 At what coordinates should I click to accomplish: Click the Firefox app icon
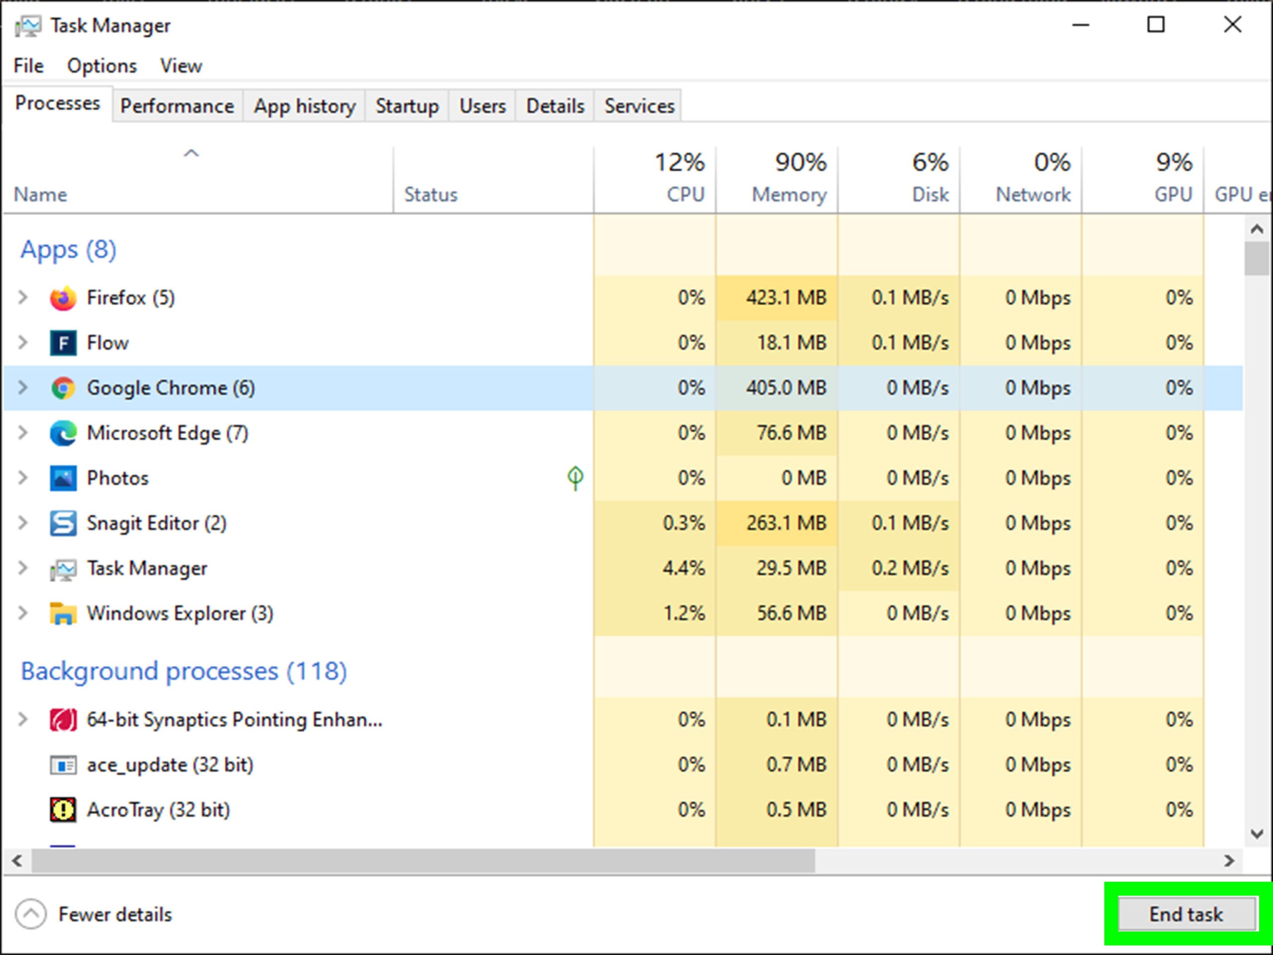[x=63, y=298]
